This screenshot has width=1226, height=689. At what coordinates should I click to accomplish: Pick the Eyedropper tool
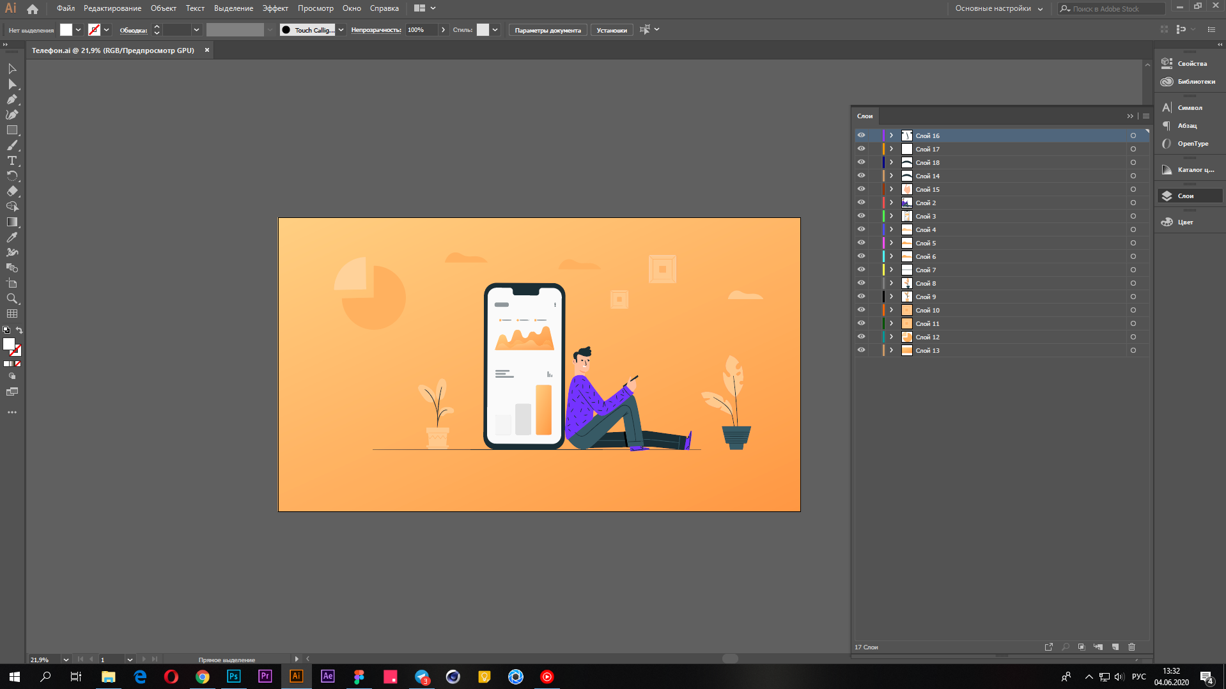pos(12,238)
